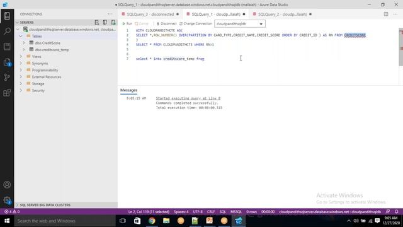Open PowerPoint from taskbar
Image resolution: width=403 pixels, height=227 pixels.
point(210,221)
